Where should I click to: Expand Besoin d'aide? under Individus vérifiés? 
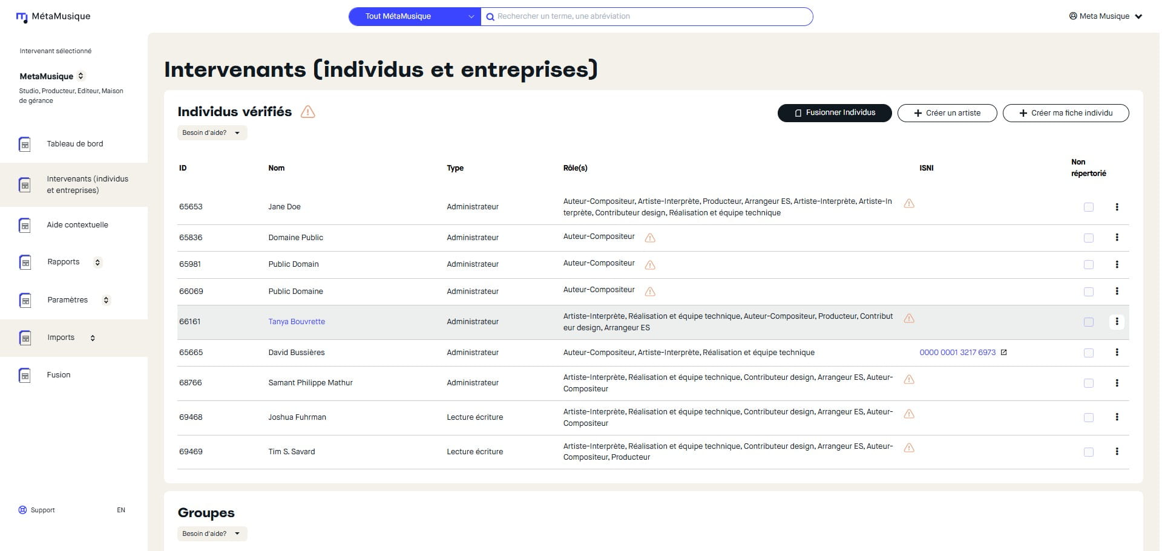coord(212,132)
